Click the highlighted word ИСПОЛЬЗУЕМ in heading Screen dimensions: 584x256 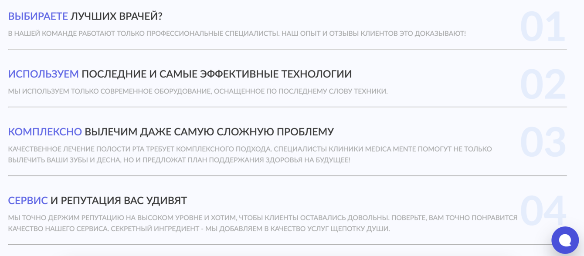[43, 74]
